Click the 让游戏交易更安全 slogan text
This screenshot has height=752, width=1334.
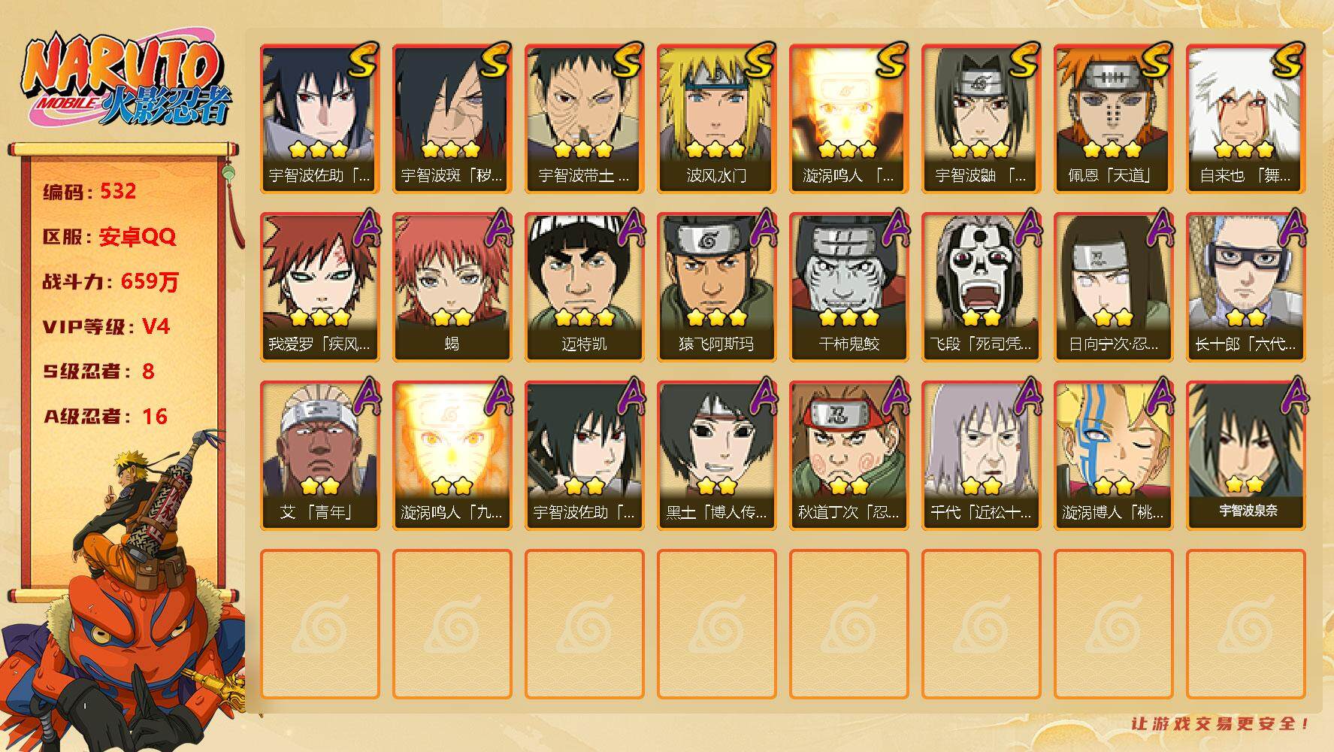tap(1221, 723)
